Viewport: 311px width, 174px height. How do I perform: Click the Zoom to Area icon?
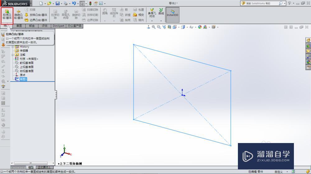(x=159, y=27)
